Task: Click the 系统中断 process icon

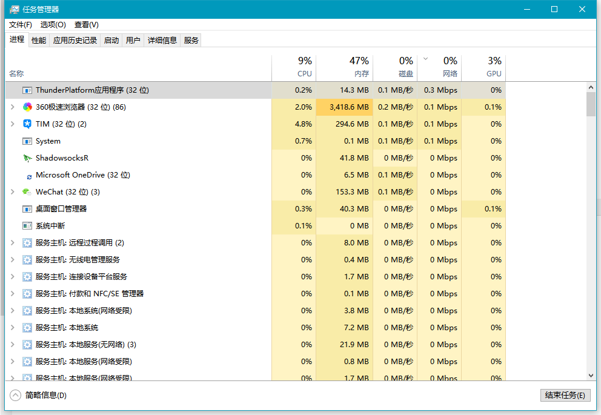Action: [x=27, y=226]
